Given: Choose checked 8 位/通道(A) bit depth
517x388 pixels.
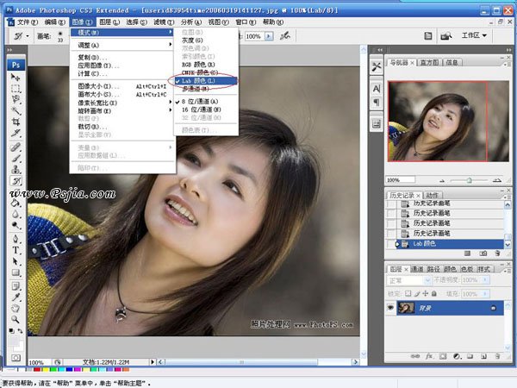Looking at the screenshot, I should coord(205,101).
